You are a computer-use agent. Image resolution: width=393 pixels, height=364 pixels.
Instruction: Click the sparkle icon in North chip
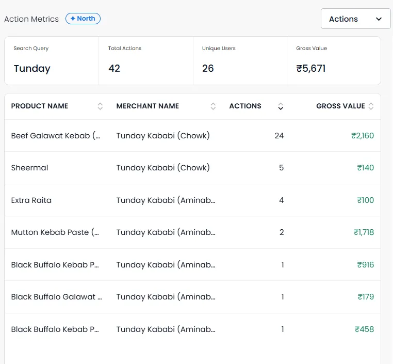click(73, 19)
